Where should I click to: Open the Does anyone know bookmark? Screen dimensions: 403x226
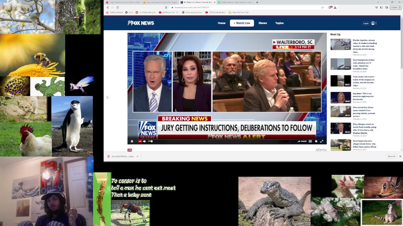[x=193, y=12]
